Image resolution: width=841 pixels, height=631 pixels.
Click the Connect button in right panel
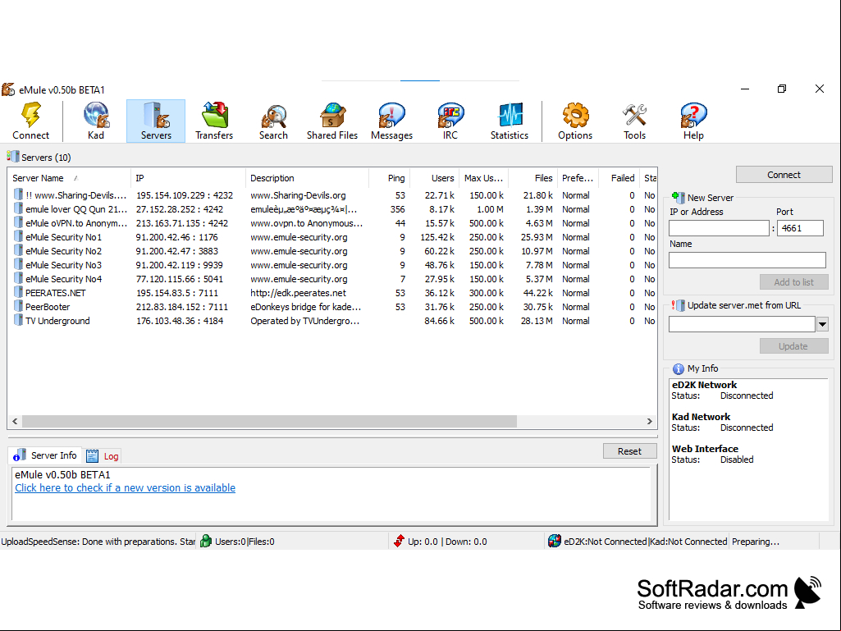tap(784, 175)
